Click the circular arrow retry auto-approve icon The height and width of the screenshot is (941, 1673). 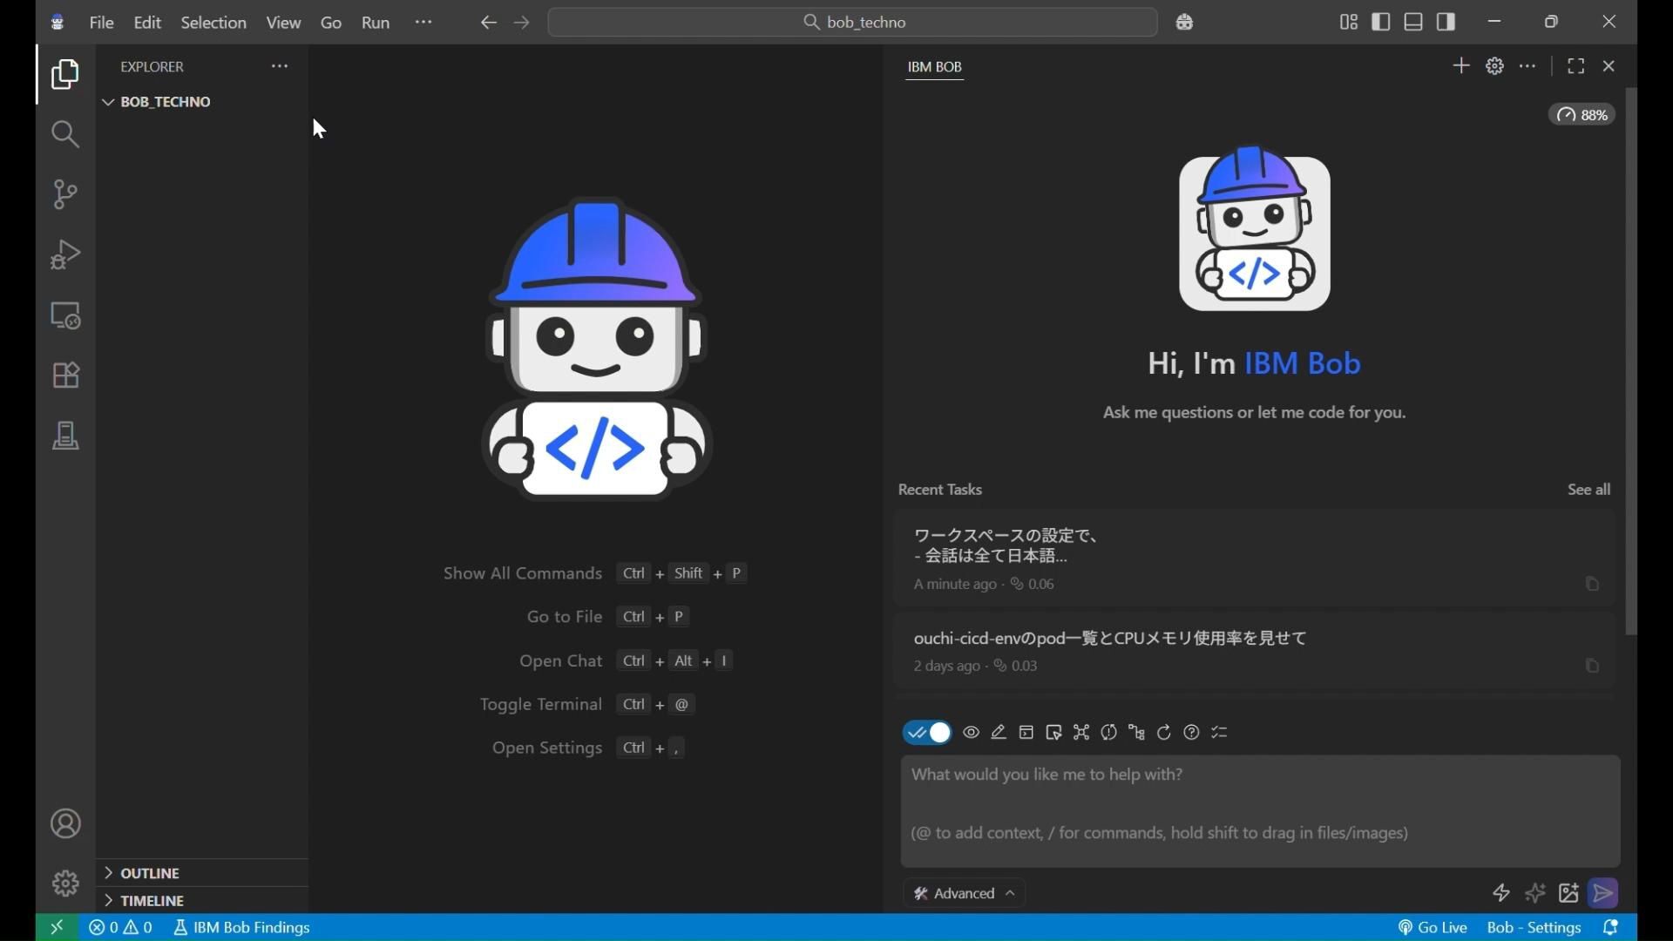(1164, 733)
